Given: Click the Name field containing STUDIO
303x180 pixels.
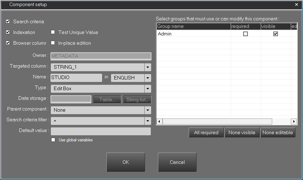Looking at the screenshot, I should (x=76, y=78).
